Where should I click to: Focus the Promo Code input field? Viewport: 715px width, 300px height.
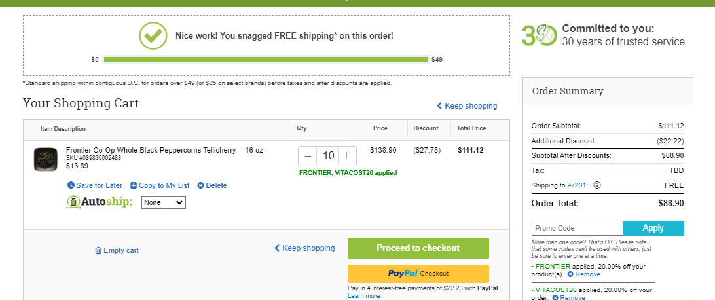click(577, 228)
